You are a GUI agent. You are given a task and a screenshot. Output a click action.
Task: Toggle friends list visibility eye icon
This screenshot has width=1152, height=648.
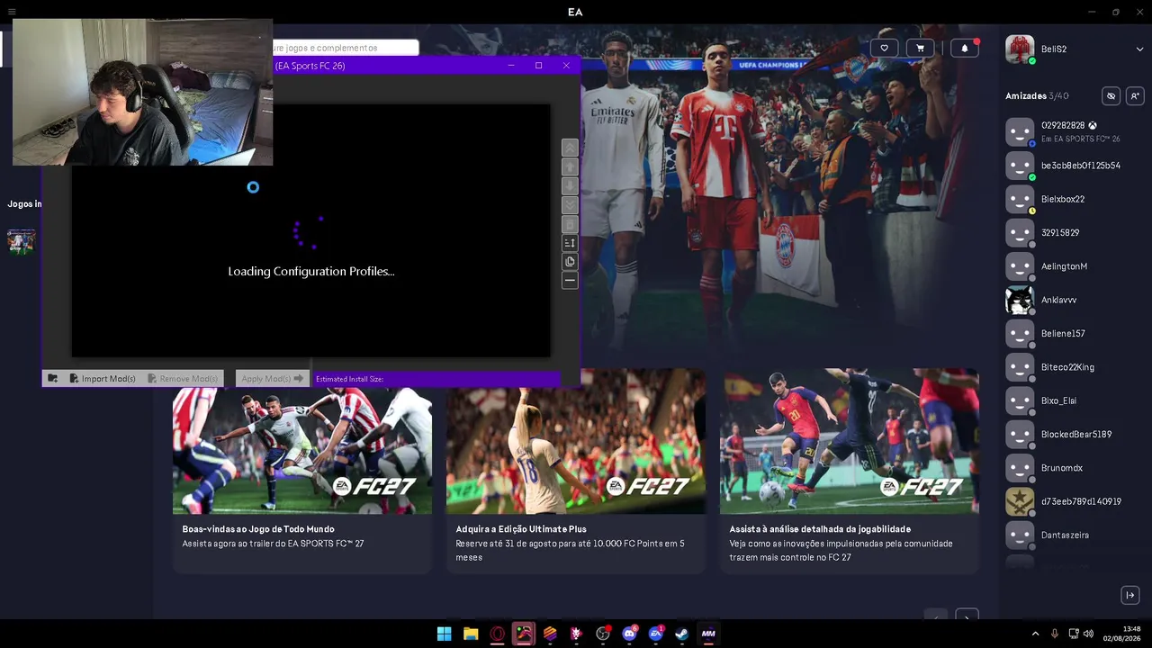tap(1111, 96)
